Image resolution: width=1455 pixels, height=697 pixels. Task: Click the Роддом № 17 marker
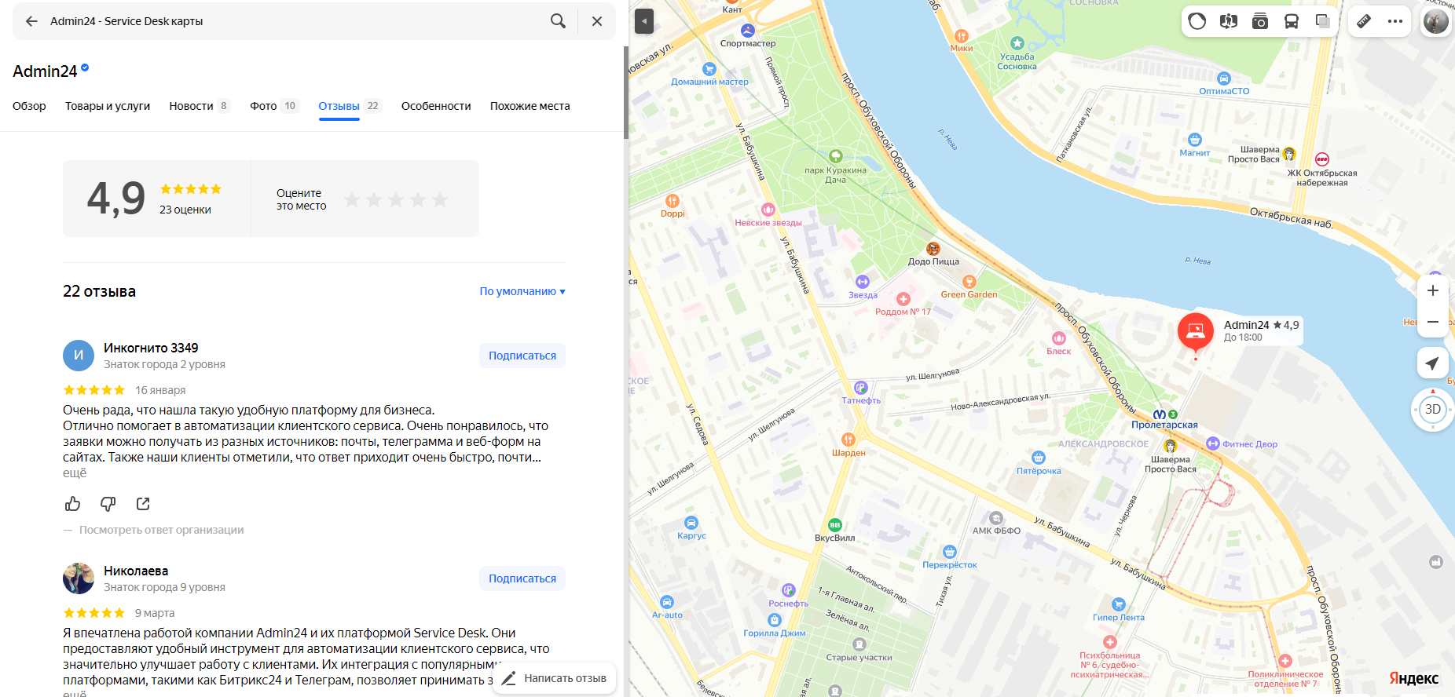pos(903,299)
